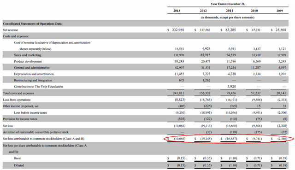Screen dimensions: 295x170
Task: Select other income value (407)
Action: tap(182, 106)
